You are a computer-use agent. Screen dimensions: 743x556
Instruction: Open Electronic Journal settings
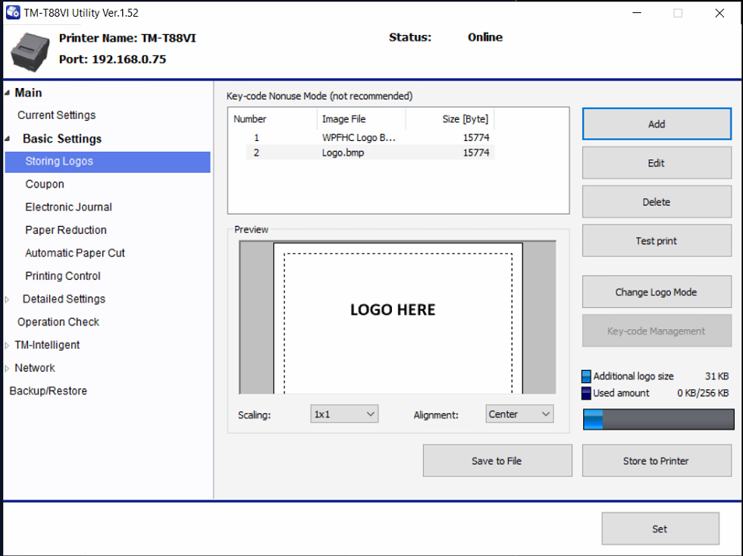pyautogui.click(x=68, y=207)
